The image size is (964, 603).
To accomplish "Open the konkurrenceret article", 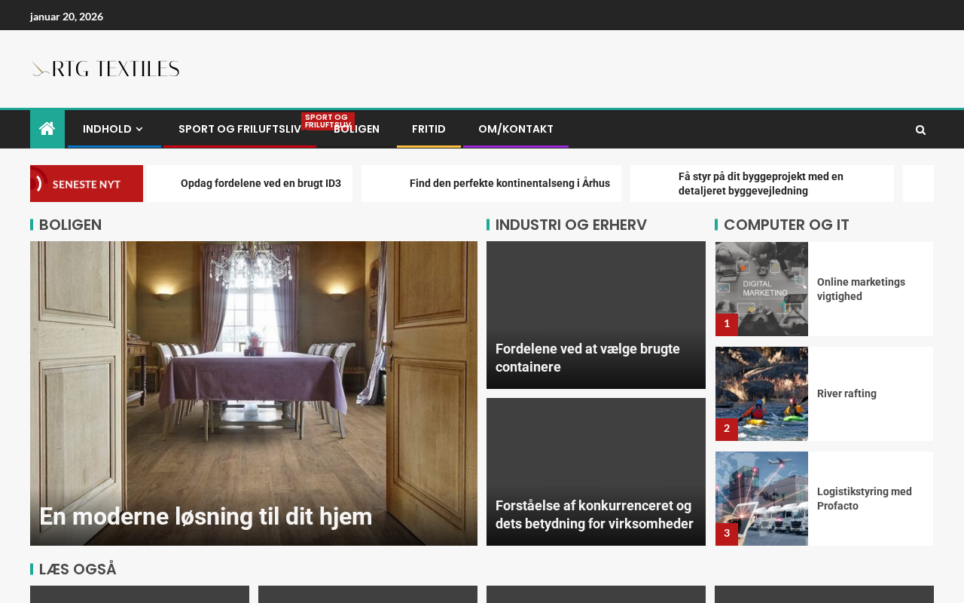I will [594, 515].
